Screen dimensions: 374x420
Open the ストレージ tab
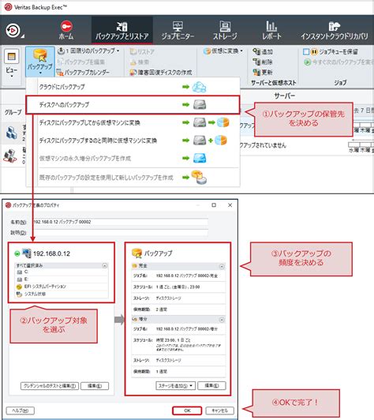[x=225, y=30]
